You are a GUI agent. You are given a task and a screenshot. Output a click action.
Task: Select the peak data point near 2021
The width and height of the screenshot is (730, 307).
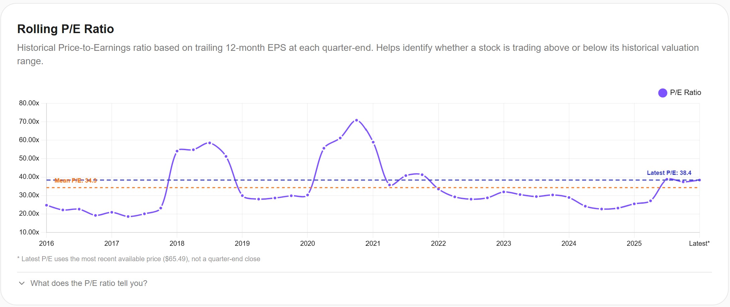tap(356, 120)
